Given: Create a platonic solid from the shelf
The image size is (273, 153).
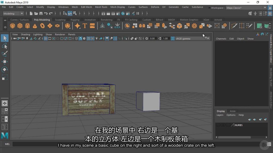Looking at the screenshot, I should (67, 26).
